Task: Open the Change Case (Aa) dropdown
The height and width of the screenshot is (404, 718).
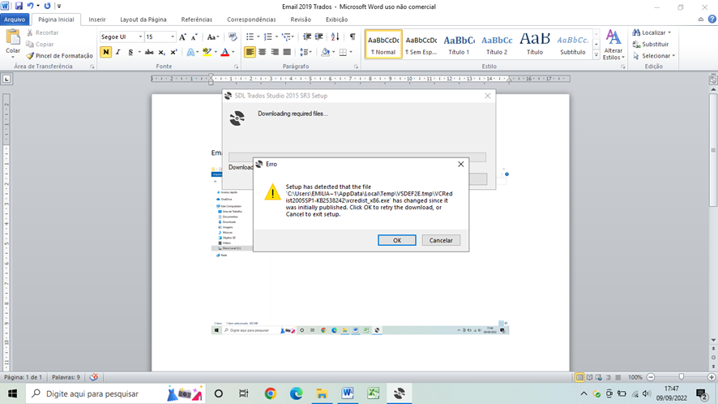Action: click(x=213, y=37)
